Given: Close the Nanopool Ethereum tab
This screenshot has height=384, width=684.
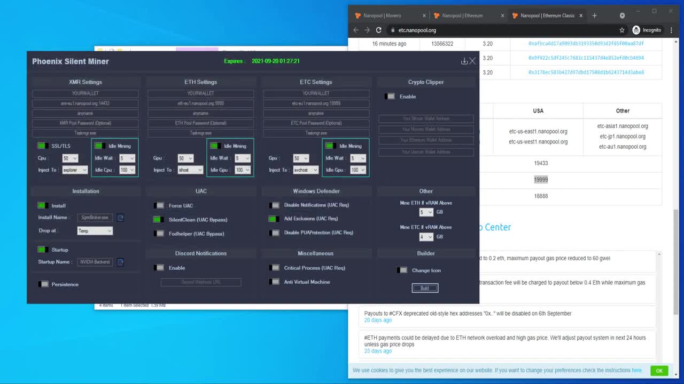Looking at the screenshot, I should [502, 15].
